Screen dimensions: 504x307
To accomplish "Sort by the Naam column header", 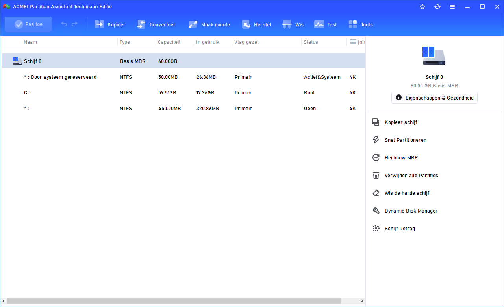I will pyautogui.click(x=30, y=42).
